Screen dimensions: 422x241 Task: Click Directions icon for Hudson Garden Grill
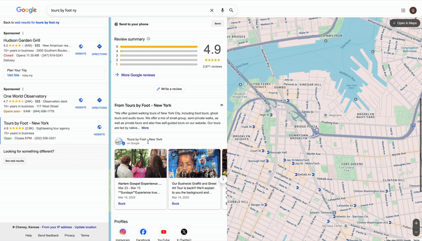[99, 49]
